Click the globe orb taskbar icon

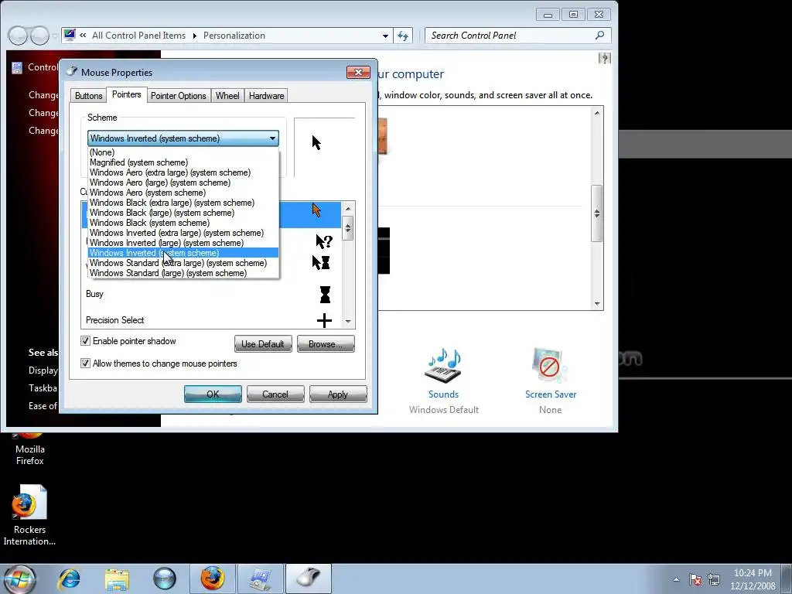(x=165, y=579)
